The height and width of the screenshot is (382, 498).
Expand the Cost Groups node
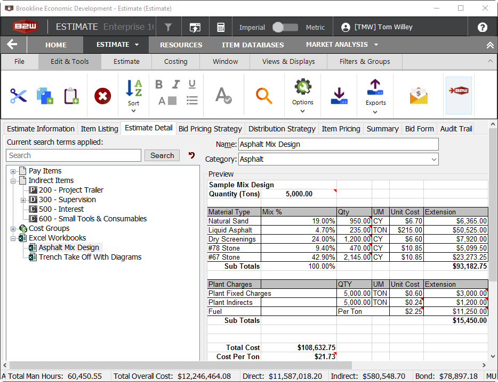(x=13, y=229)
